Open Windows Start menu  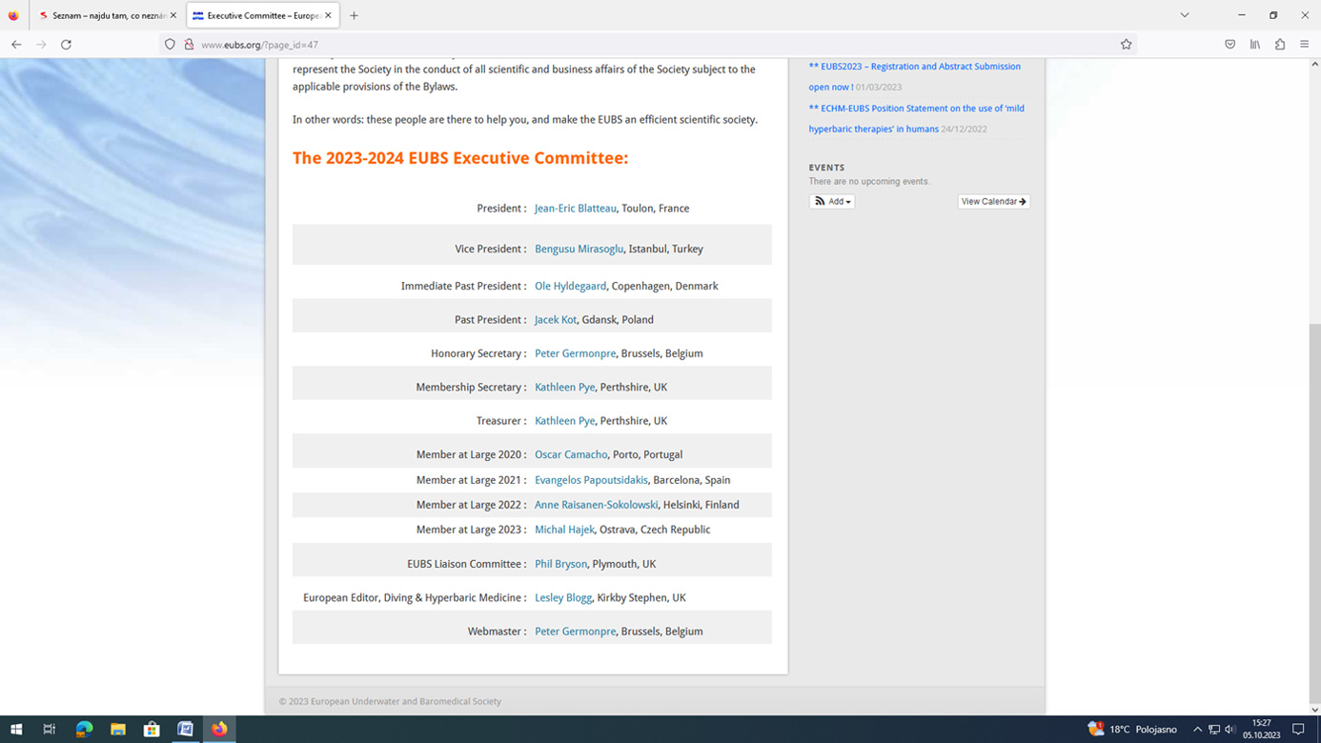(16, 729)
